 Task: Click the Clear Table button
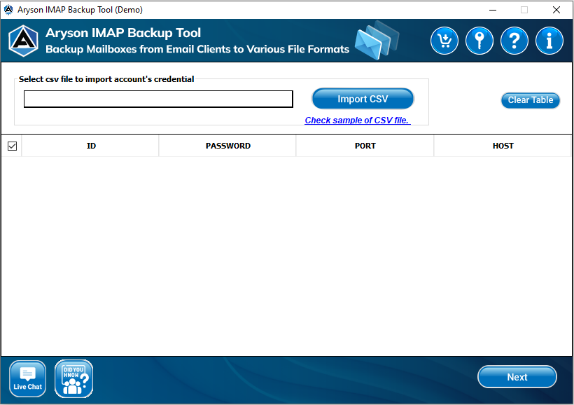coord(531,100)
